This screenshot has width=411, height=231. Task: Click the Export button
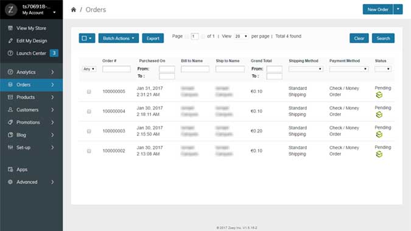tap(153, 38)
